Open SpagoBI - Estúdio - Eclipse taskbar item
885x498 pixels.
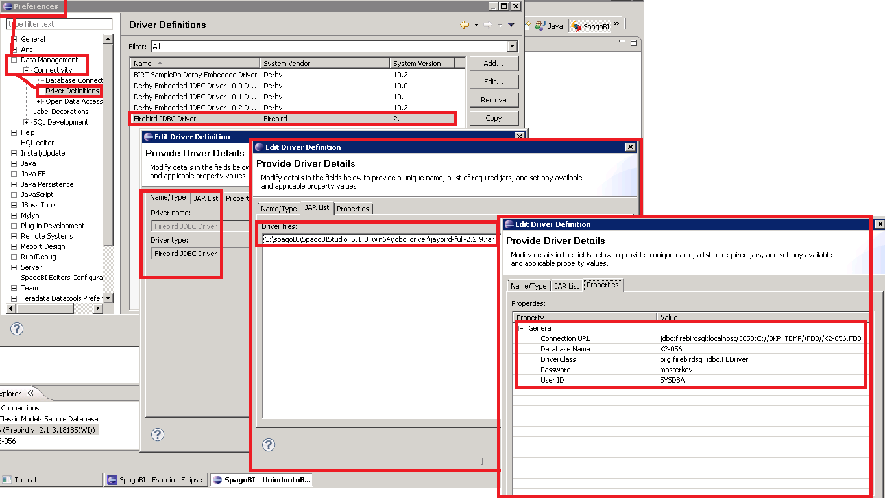(156, 480)
